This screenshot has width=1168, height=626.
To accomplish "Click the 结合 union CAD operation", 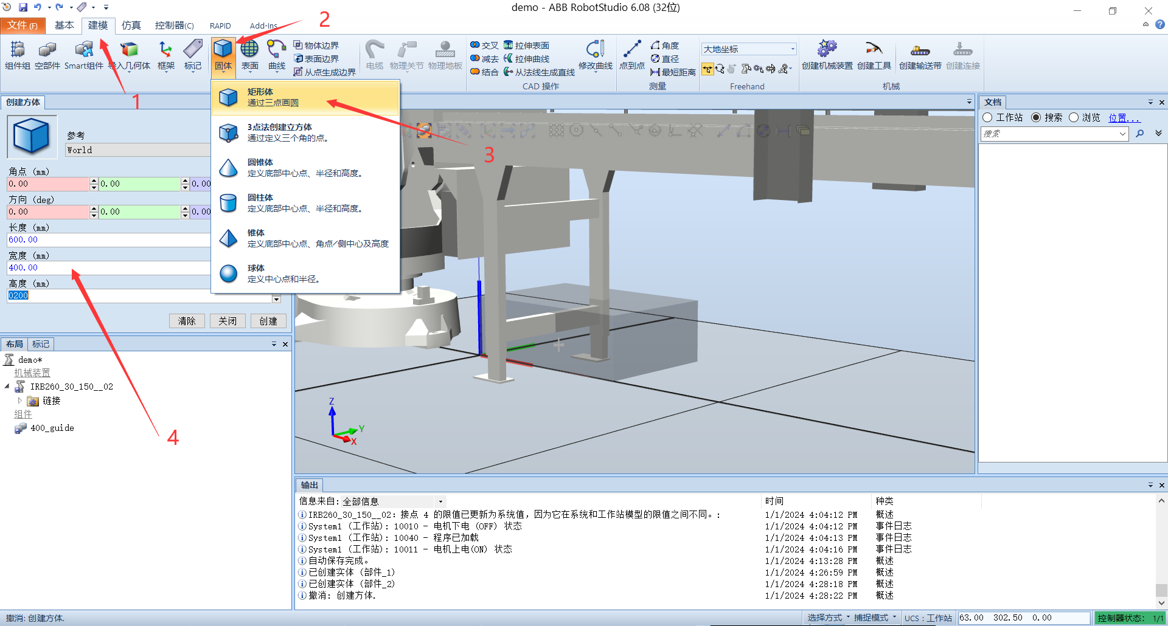I will pos(484,72).
